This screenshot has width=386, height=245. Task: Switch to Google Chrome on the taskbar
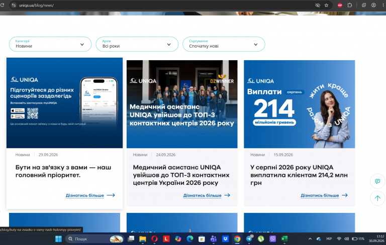(237, 239)
